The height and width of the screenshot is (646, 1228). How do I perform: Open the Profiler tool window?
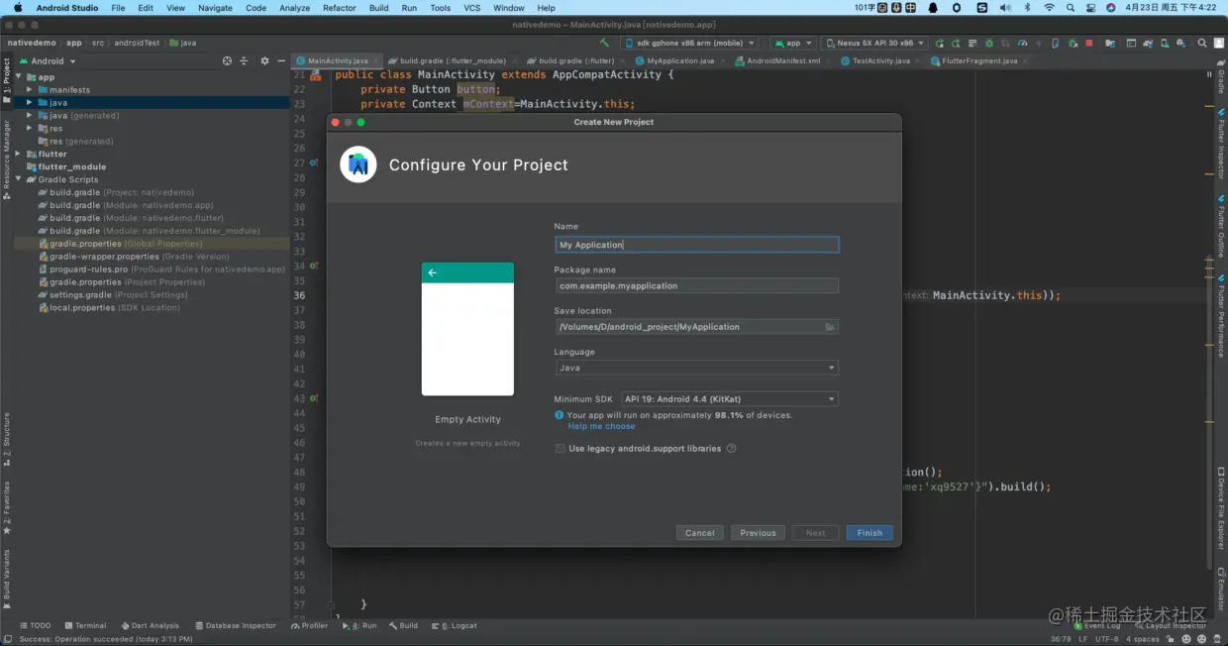click(x=309, y=626)
